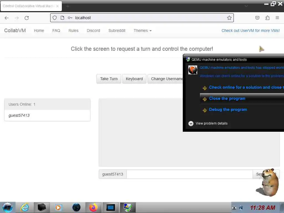Click the QEMU bird application icon

[x=193, y=70]
